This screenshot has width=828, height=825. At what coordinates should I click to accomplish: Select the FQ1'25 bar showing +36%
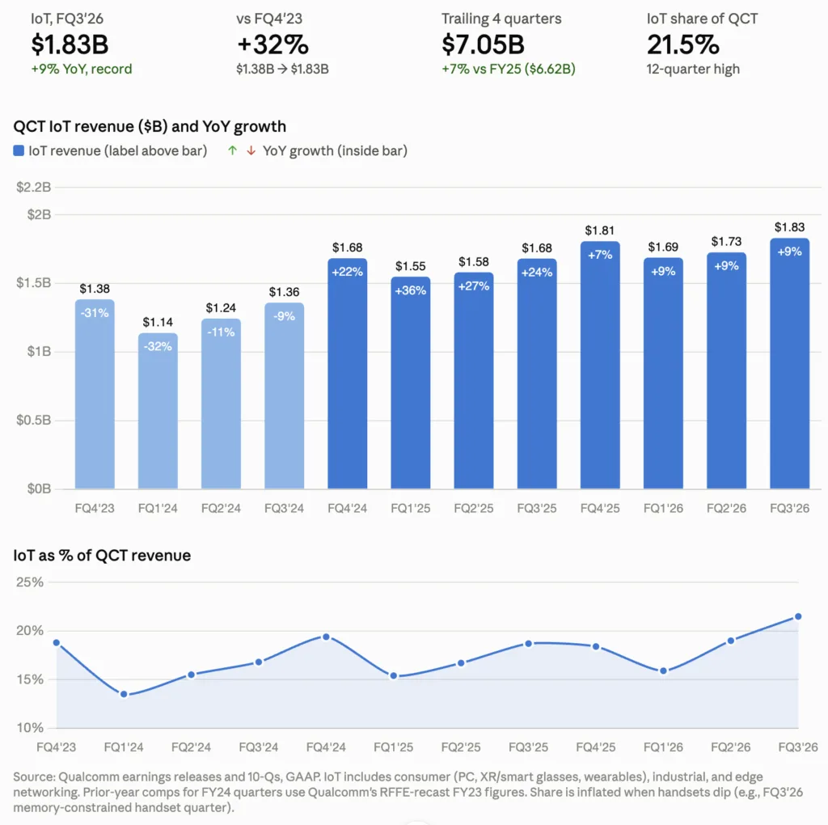[x=410, y=383]
